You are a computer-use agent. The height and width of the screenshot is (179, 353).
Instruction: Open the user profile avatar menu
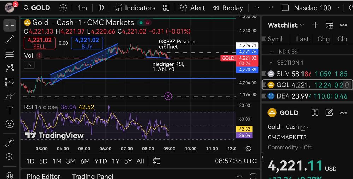[x=10, y=8]
